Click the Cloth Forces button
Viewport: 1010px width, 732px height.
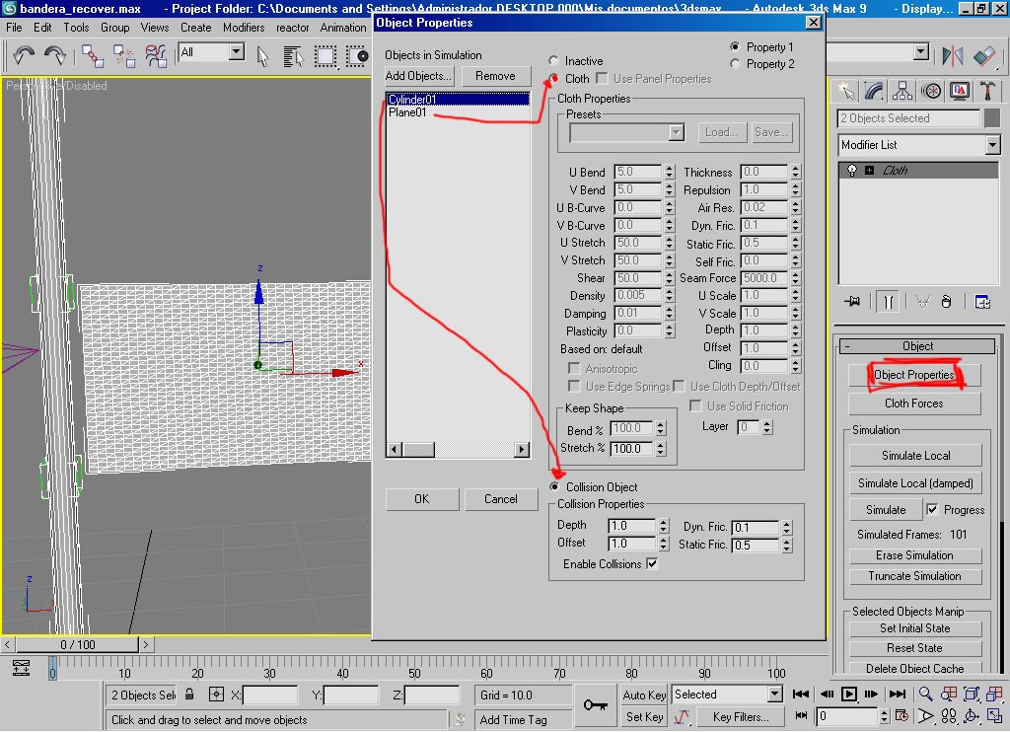click(914, 403)
